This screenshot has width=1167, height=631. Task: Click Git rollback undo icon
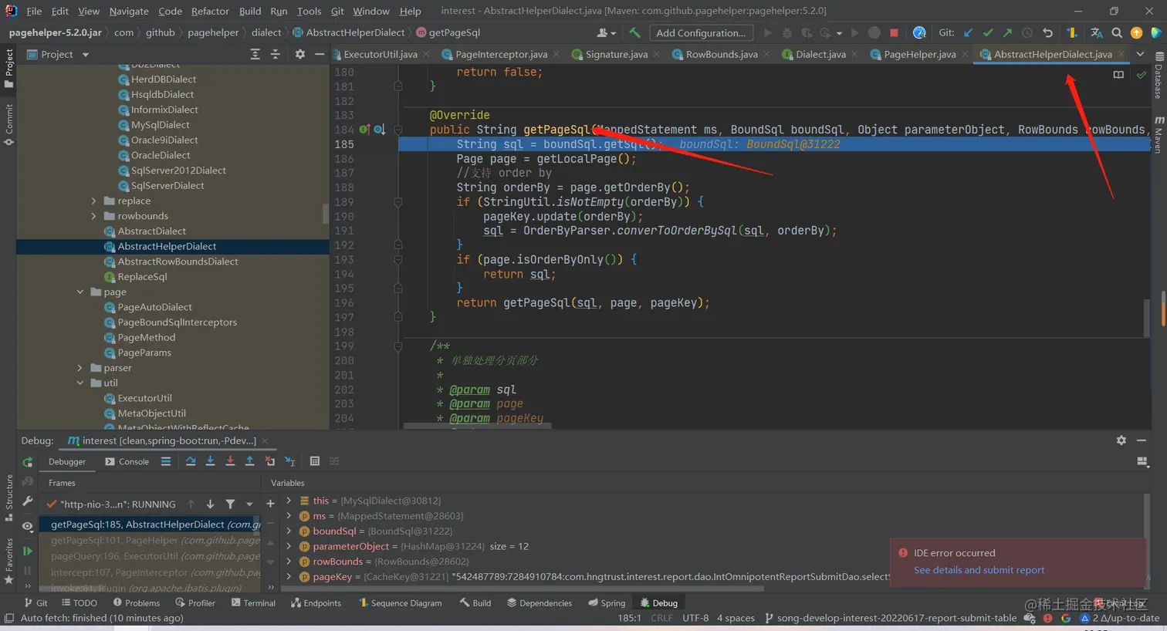point(1047,32)
